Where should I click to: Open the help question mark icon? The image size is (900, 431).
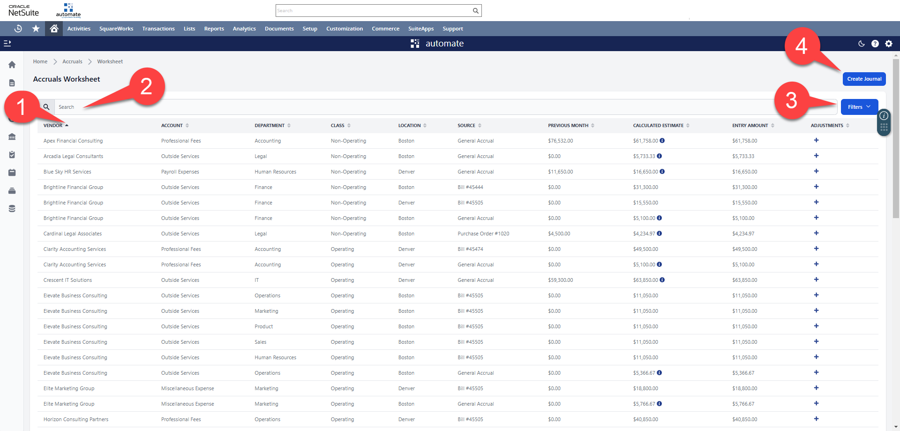click(875, 44)
